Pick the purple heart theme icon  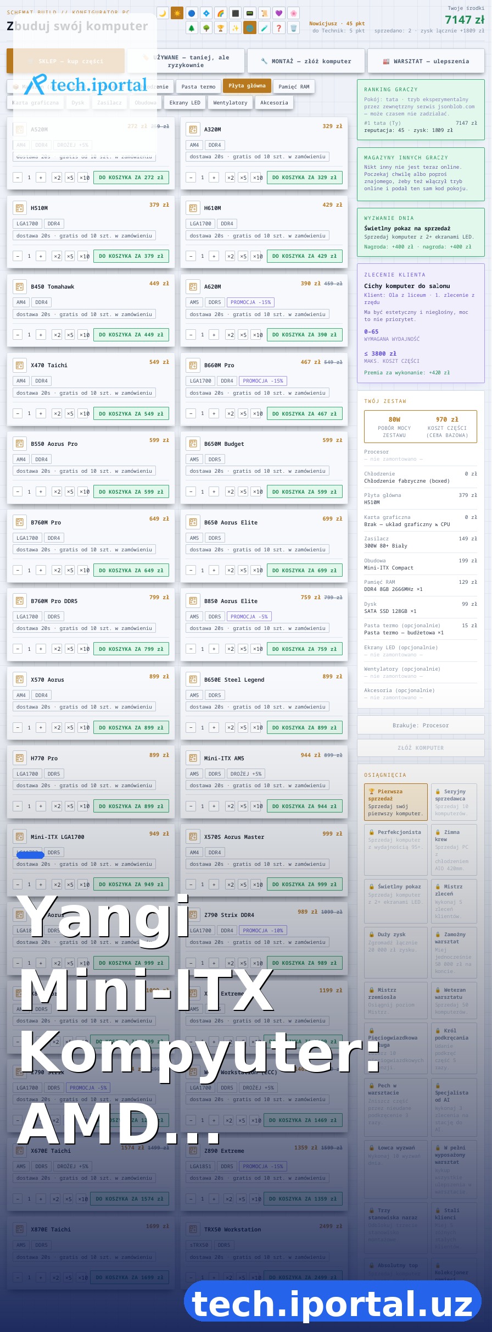click(279, 13)
